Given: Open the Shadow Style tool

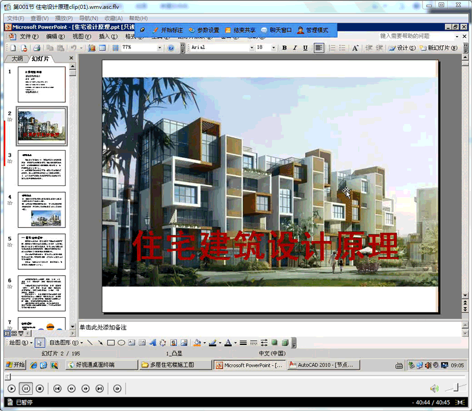Looking at the screenshot, I should click(x=274, y=342).
